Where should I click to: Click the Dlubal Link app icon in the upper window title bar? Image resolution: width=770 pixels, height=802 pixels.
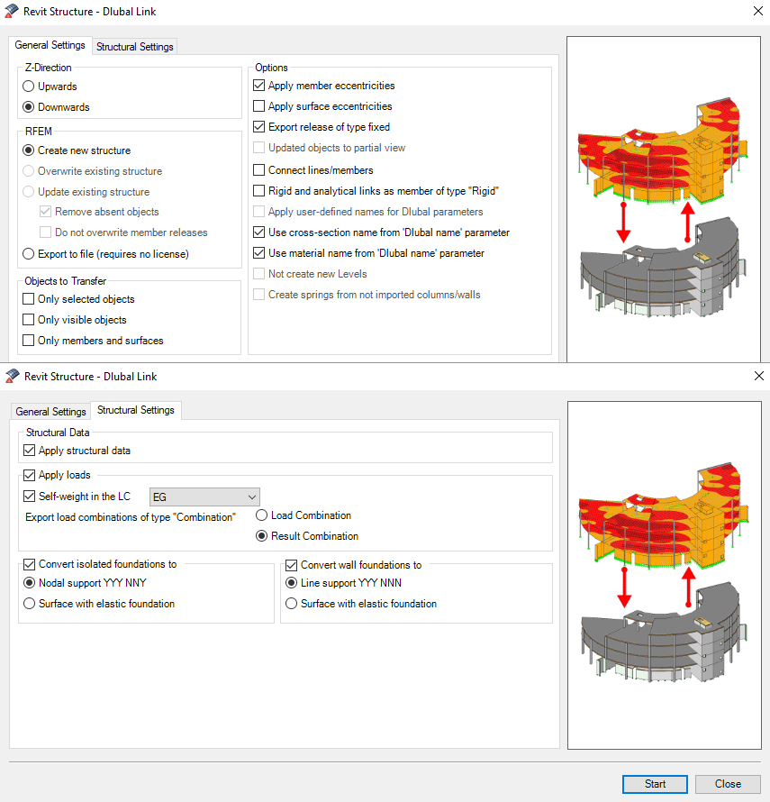click(x=11, y=11)
